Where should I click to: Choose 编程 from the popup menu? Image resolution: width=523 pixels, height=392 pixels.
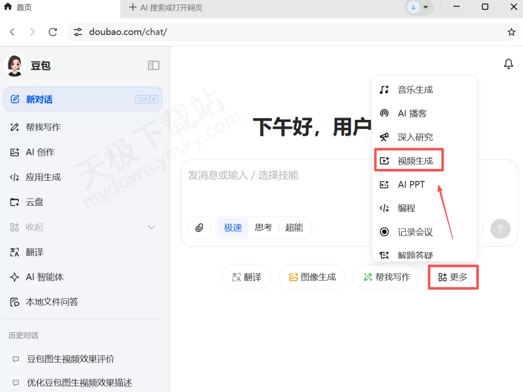pos(424,208)
